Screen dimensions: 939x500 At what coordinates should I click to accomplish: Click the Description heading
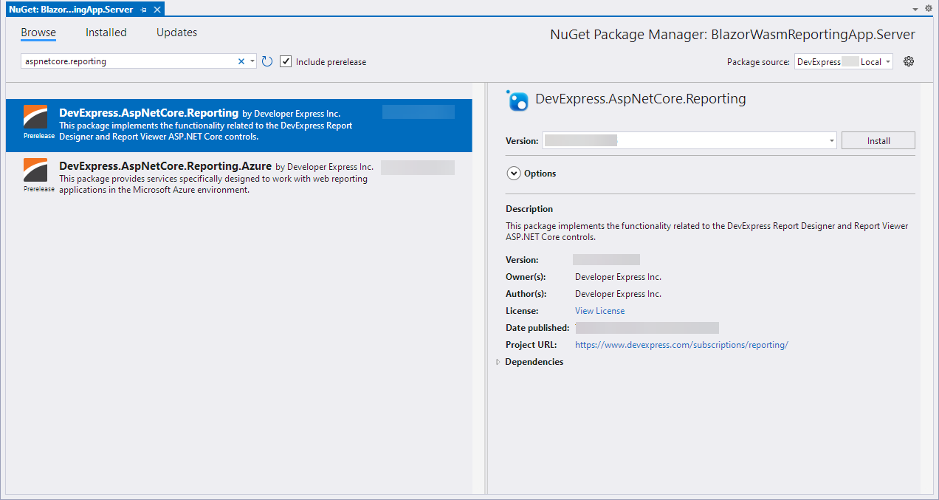coord(529,209)
